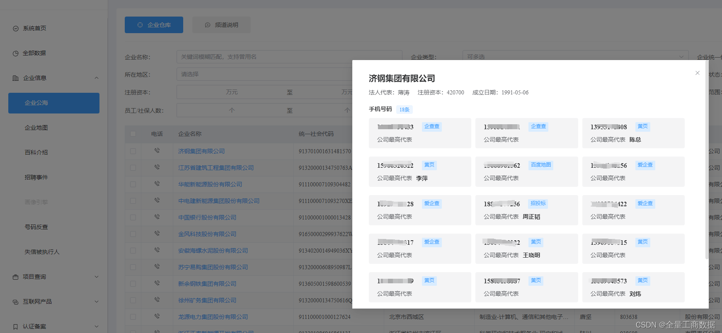Click the phone card labeled 陈总

click(633, 133)
